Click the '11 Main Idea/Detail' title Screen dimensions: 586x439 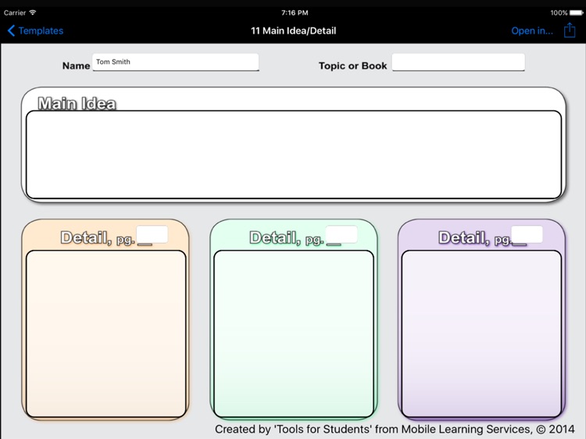[x=293, y=30]
